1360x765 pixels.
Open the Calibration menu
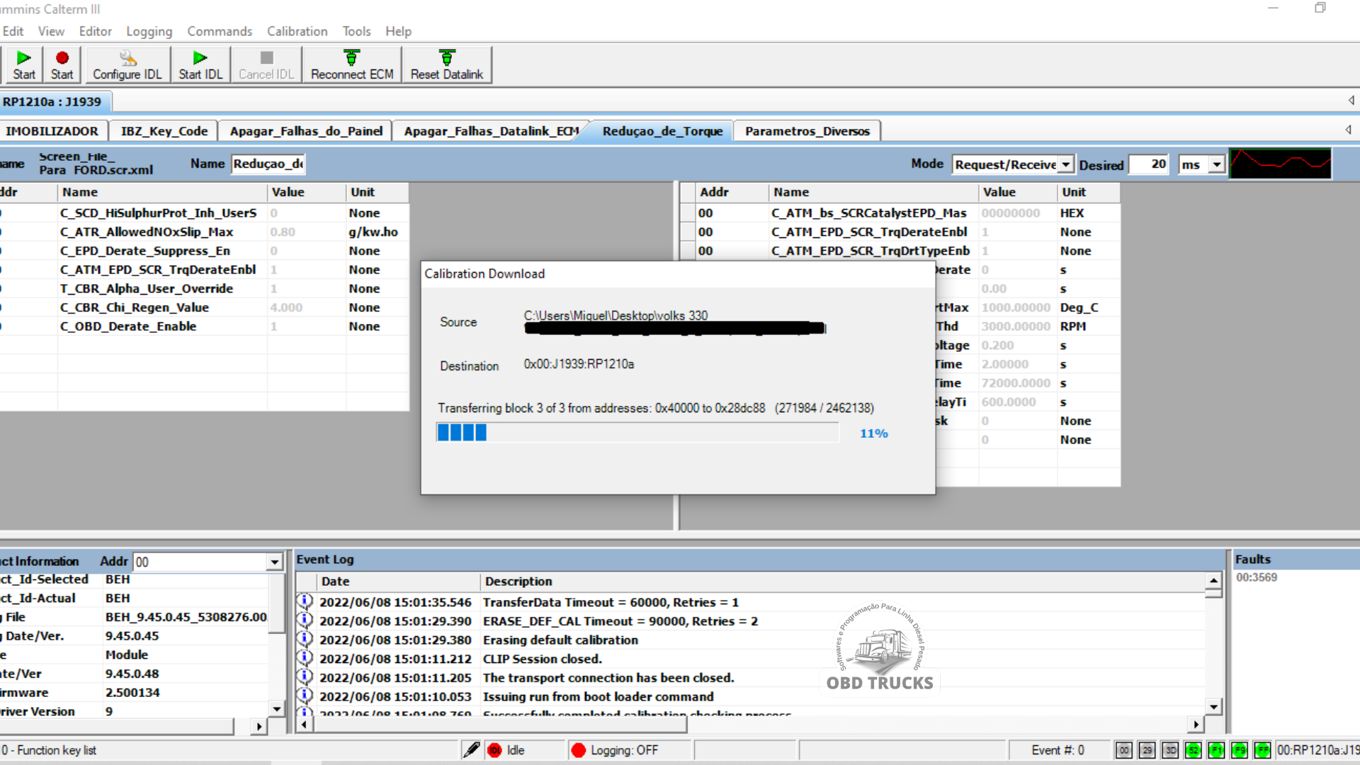[x=297, y=31]
